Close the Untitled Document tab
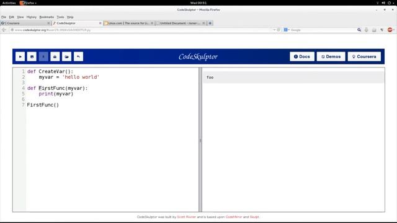397x223 pixels. (203, 23)
